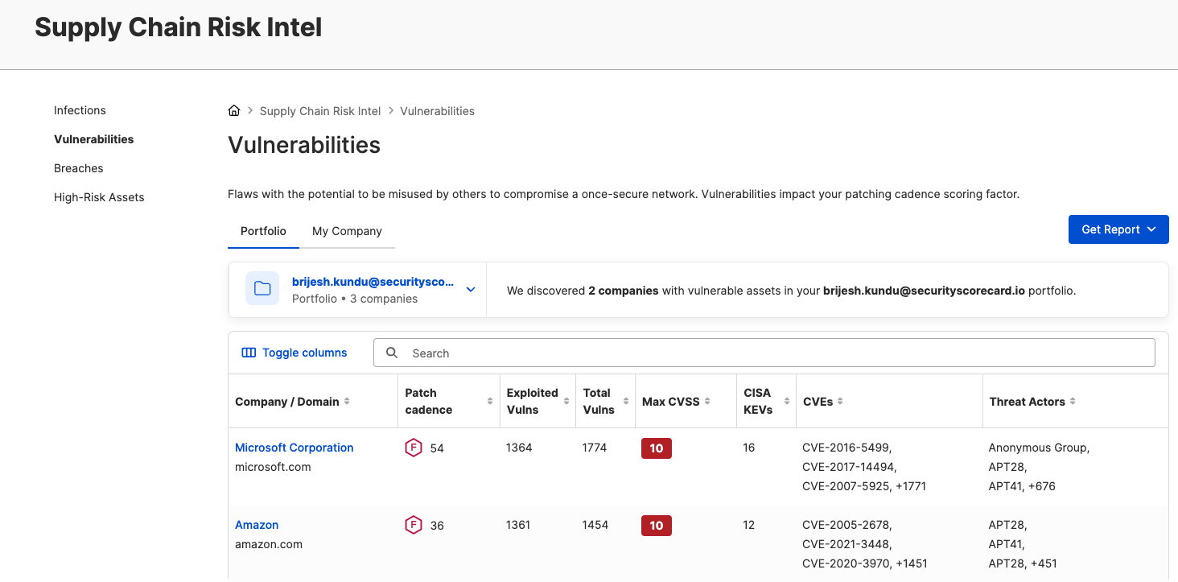Click CVE-2016-5499 in Microsoft's row
The image size is (1178, 582).
pos(846,448)
